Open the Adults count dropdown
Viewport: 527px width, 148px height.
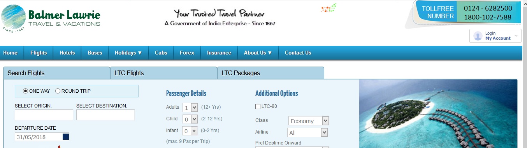(x=190, y=107)
